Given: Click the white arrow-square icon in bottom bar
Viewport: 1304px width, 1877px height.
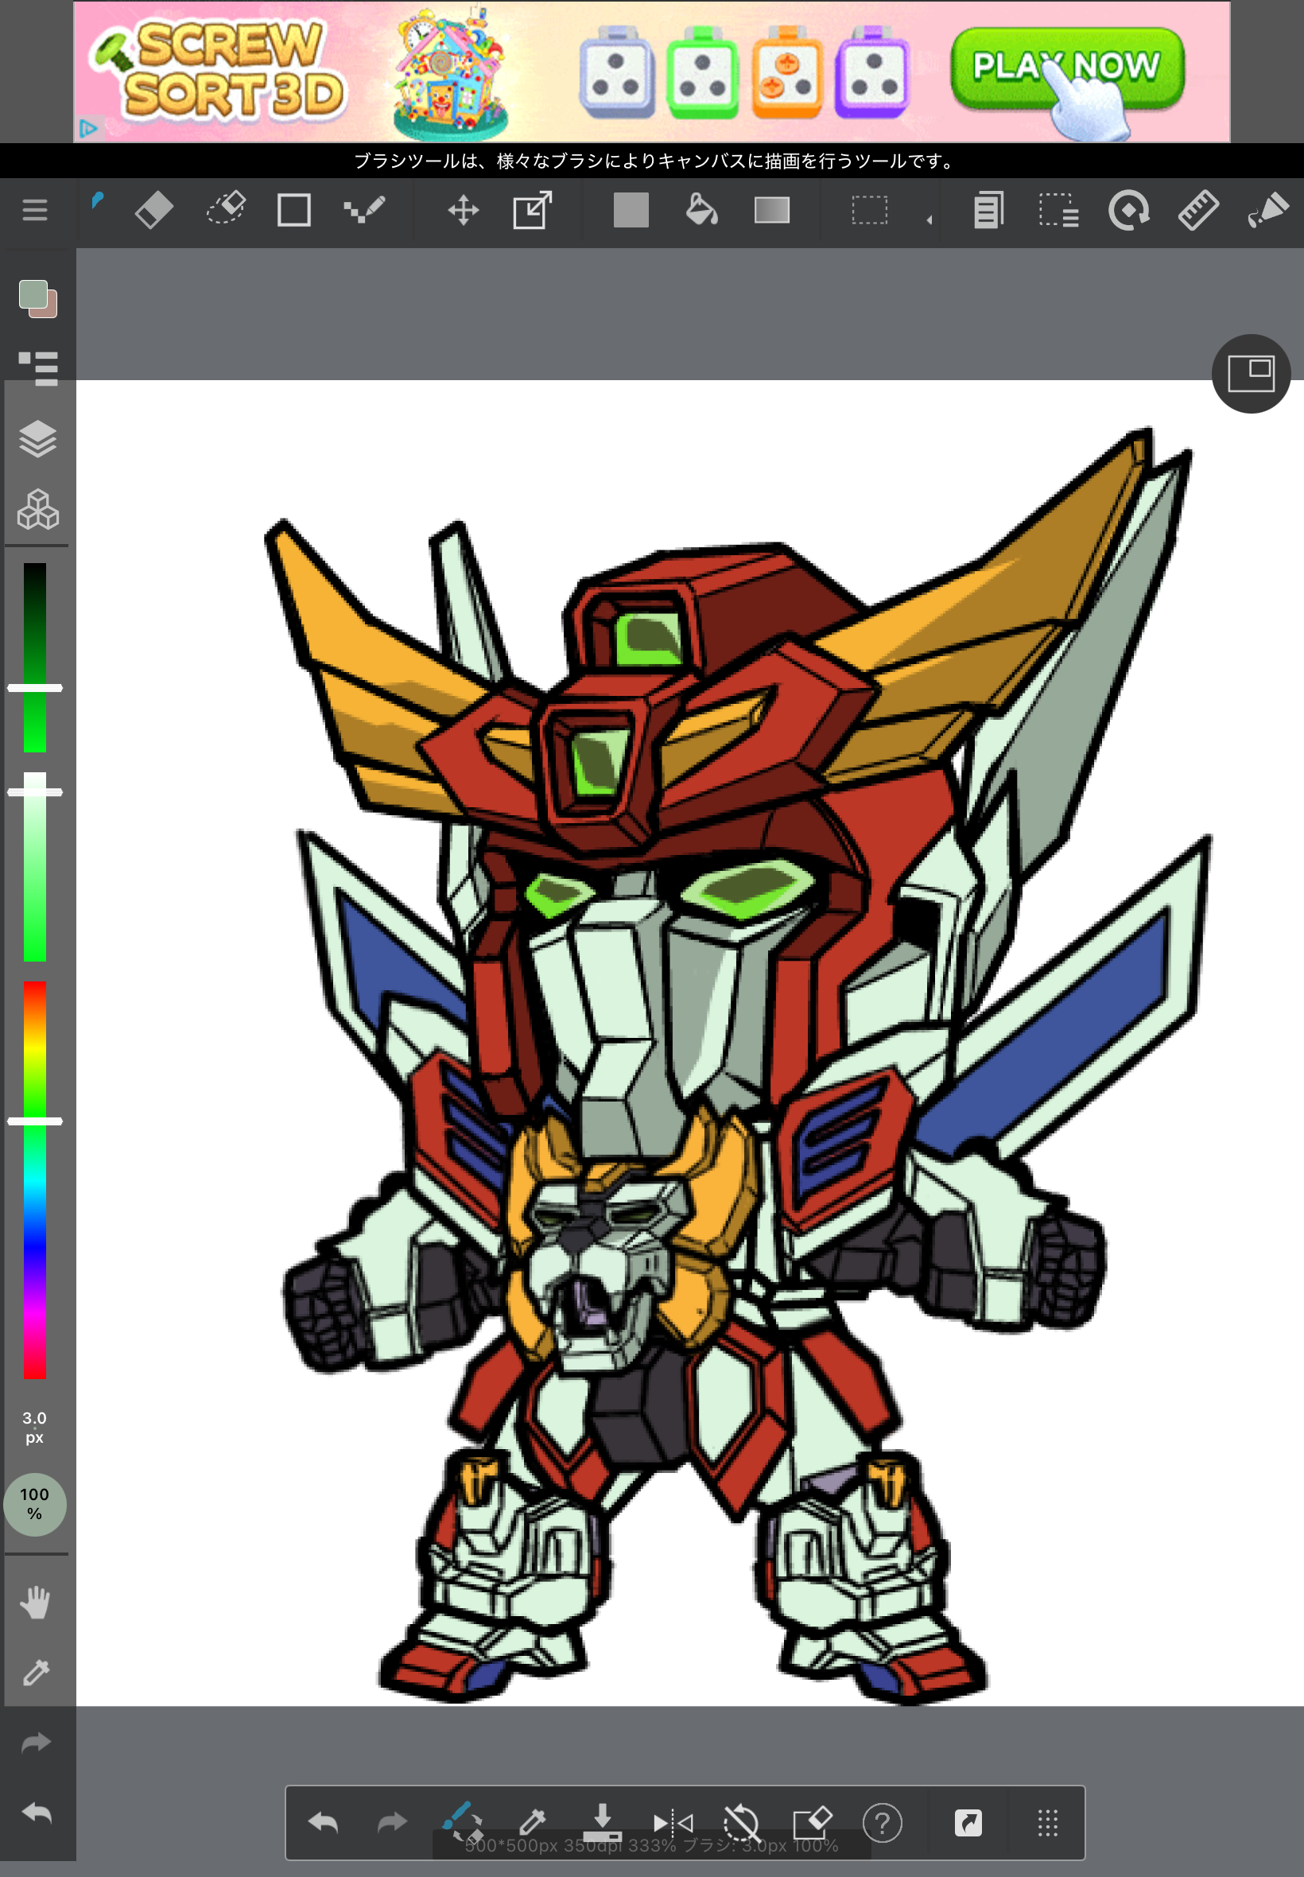Looking at the screenshot, I should [x=968, y=1822].
